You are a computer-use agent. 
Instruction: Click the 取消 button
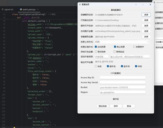click(x=129, y=106)
